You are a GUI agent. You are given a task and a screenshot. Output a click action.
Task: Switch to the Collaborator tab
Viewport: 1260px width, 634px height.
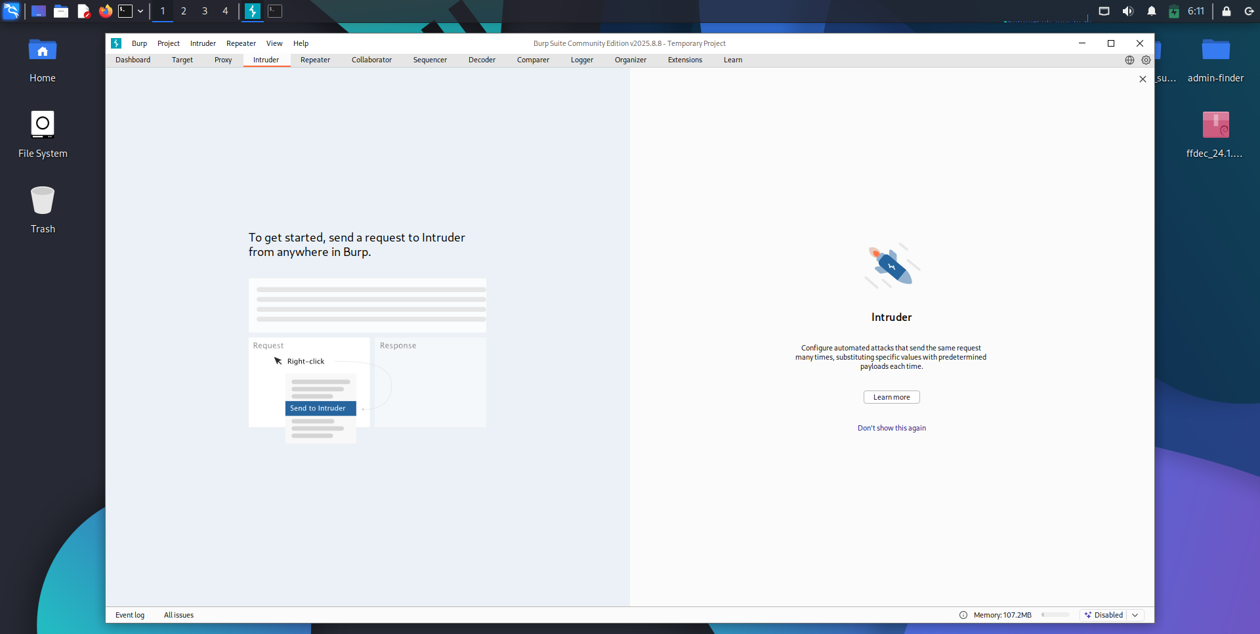coord(372,60)
